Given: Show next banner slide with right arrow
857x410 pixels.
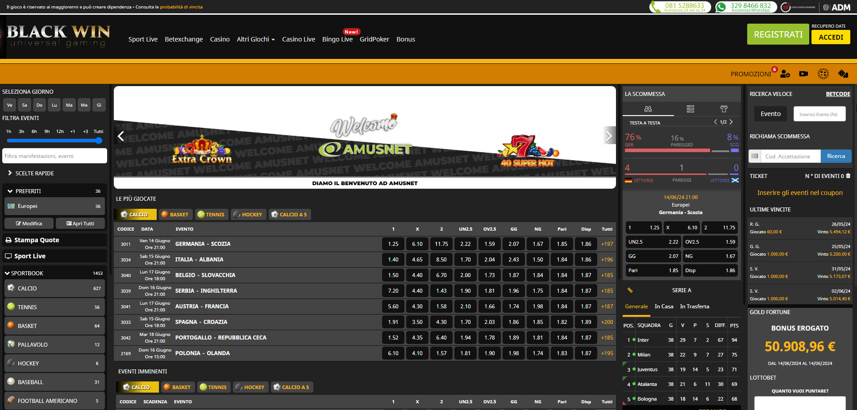Looking at the screenshot, I should 609,137.
